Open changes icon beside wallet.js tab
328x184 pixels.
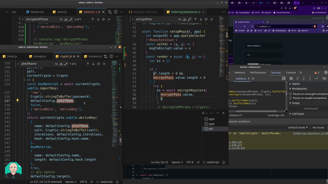(x=110, y=12)
